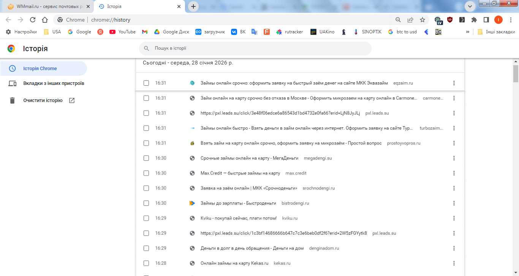Image resolution: width=519 pixels, height=276 pixels.
Task: Open the three-dot menu for eqzaim.ru entry
Action: pyautogui.click(x=454, y=83)
